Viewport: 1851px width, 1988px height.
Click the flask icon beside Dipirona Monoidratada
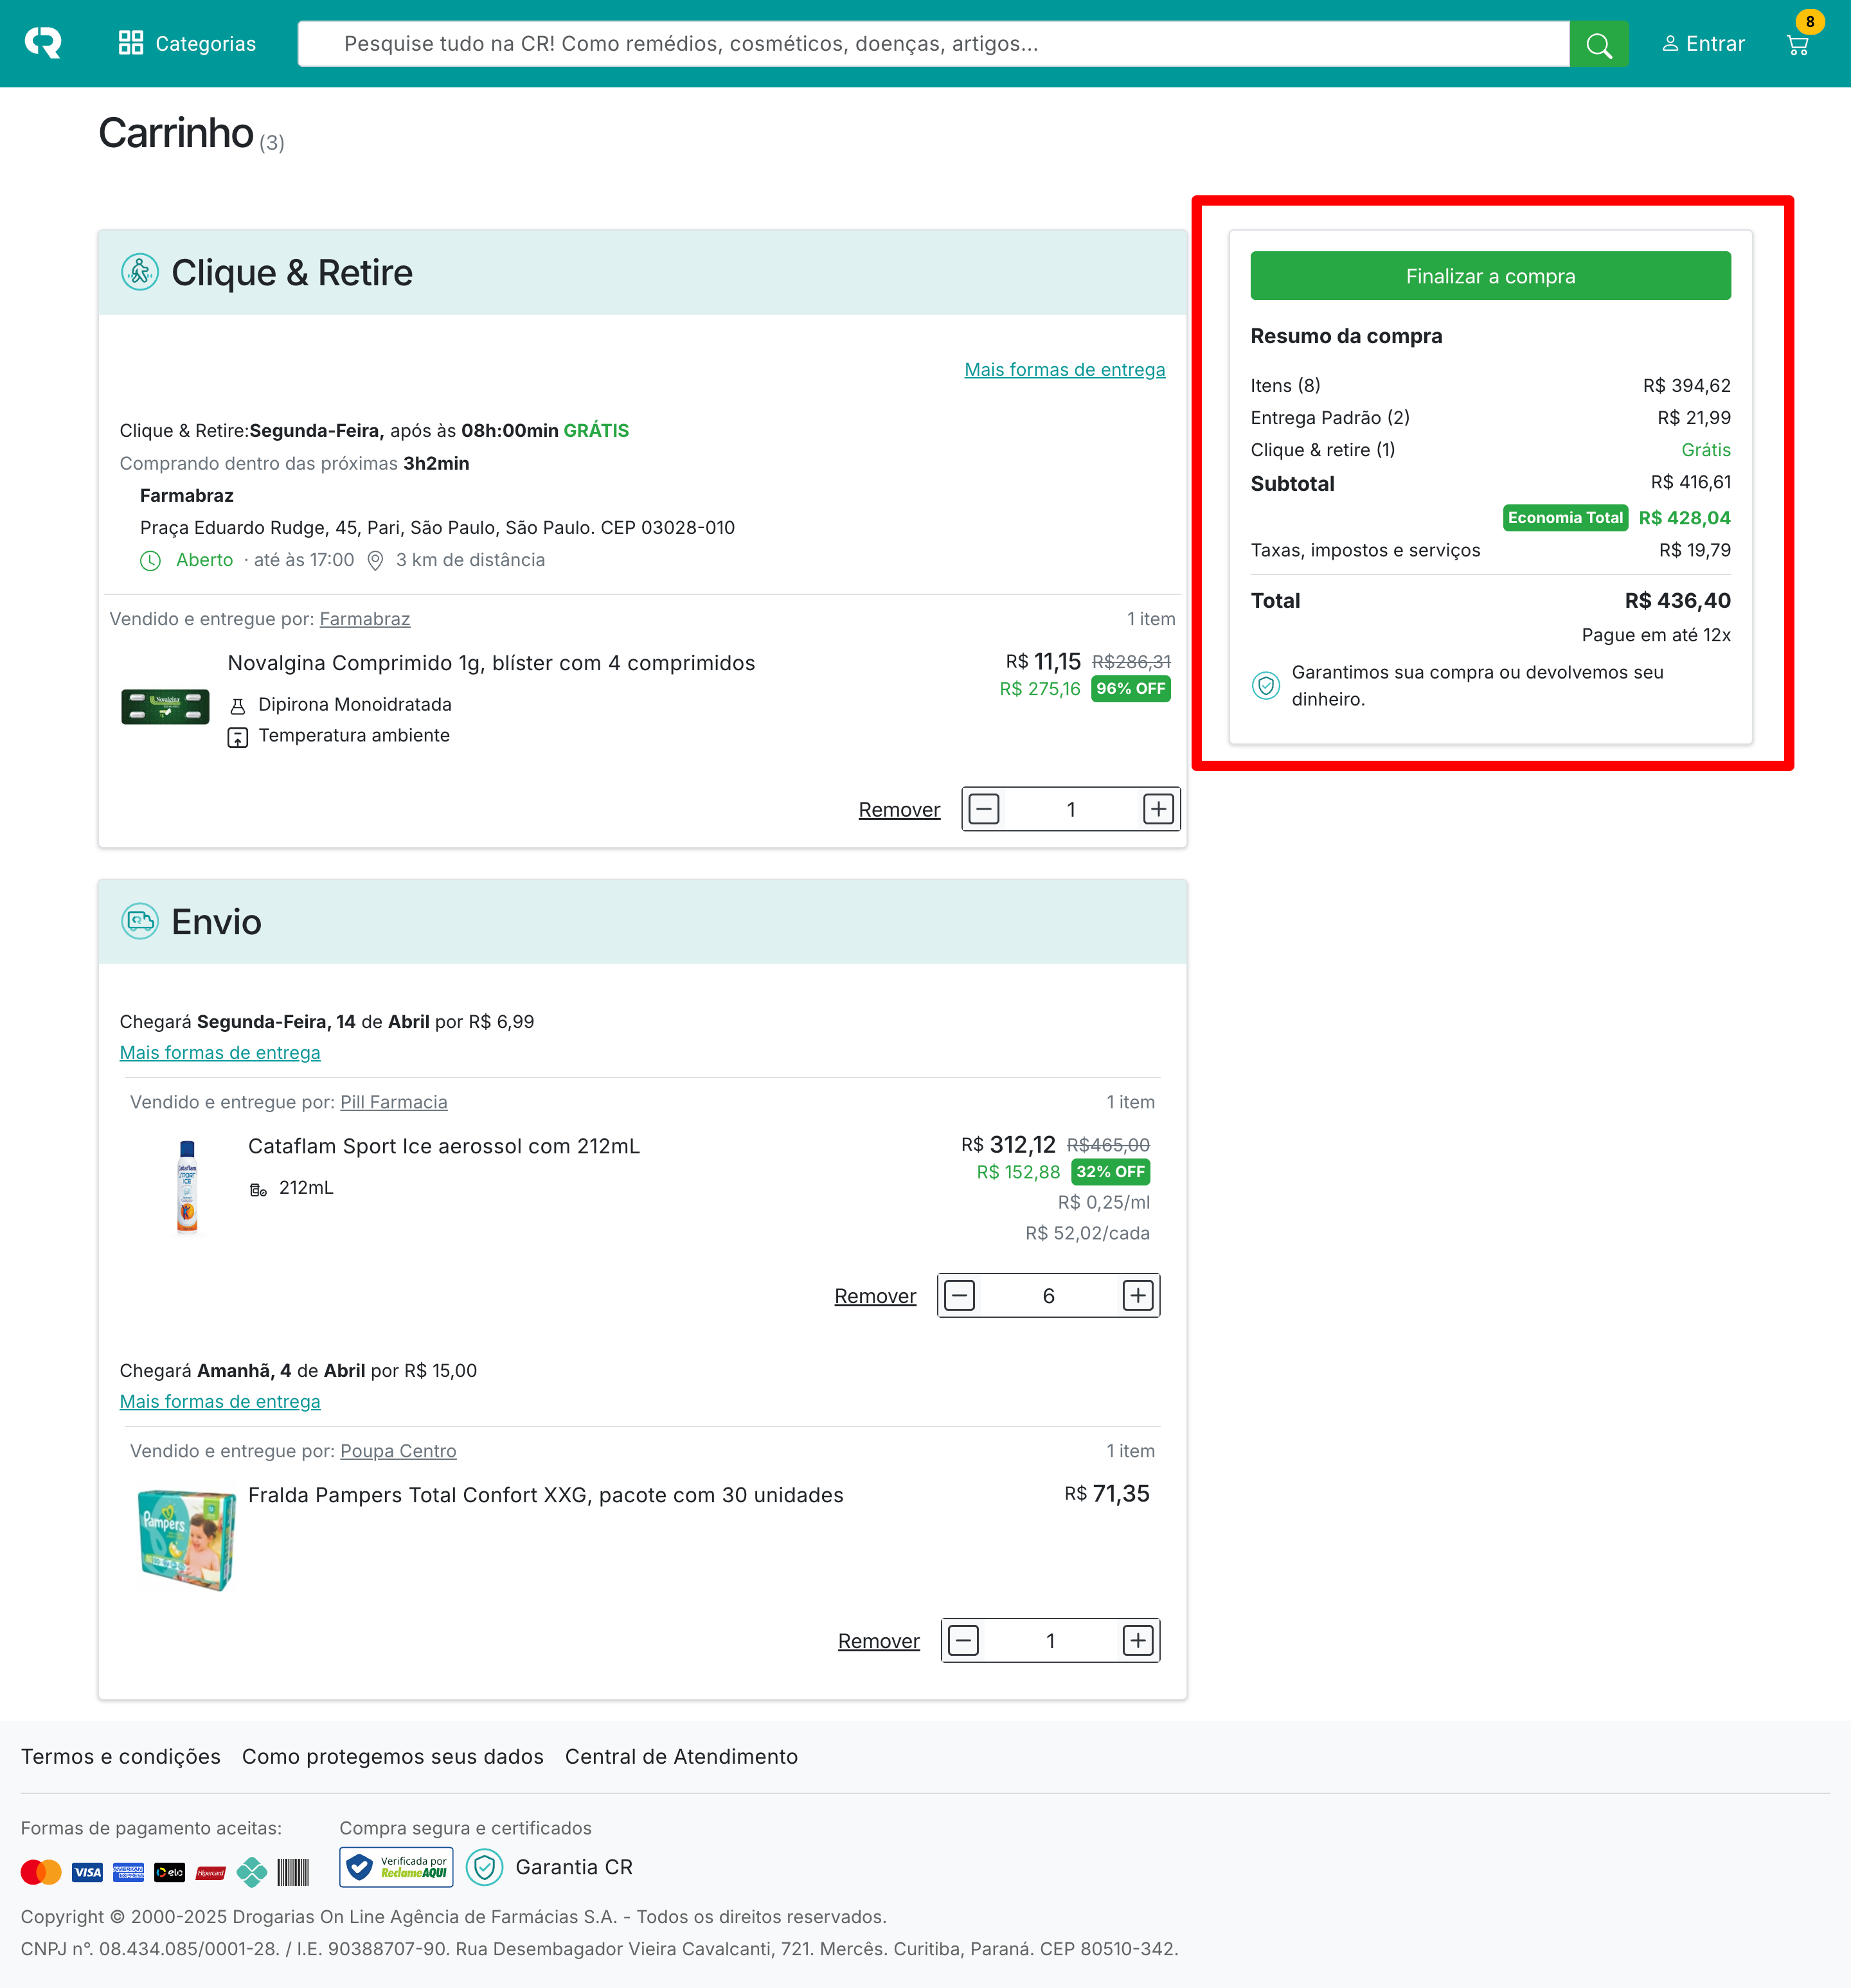(x=237, y=706)
